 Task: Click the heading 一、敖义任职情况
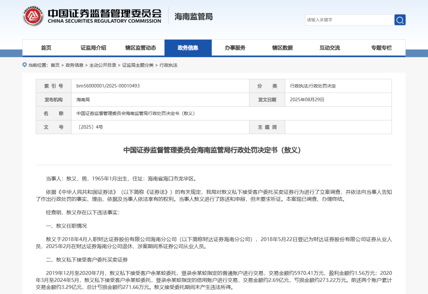click(66, 226)
